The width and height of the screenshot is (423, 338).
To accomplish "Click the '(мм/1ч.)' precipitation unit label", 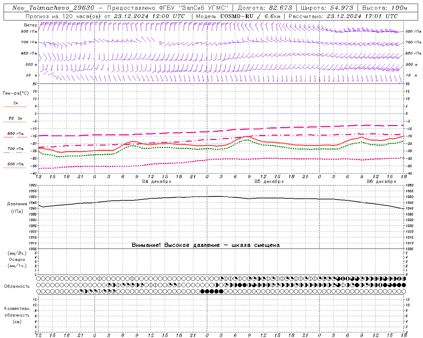I will coord(17,266).
